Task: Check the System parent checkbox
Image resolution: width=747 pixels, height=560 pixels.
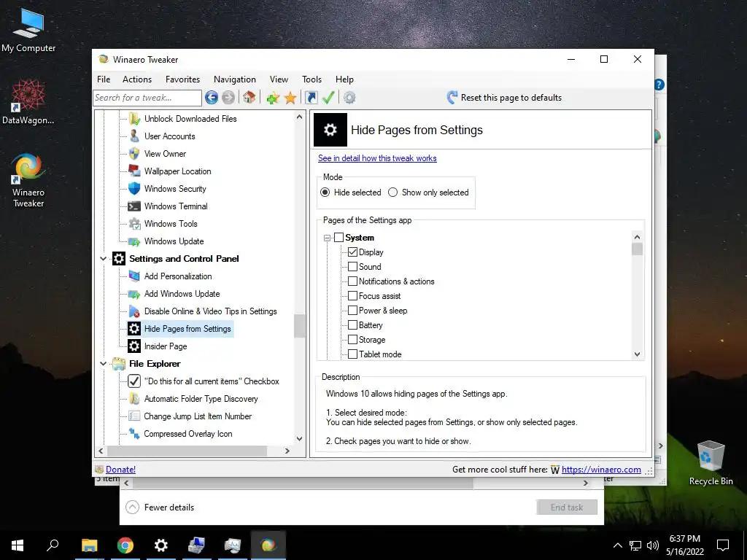Action: click(x=338, y=237)
